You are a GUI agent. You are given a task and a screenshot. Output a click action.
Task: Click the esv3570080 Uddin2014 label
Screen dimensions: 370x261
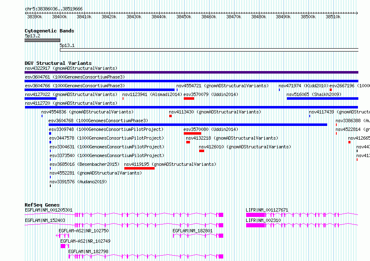(x=211, y=130)
